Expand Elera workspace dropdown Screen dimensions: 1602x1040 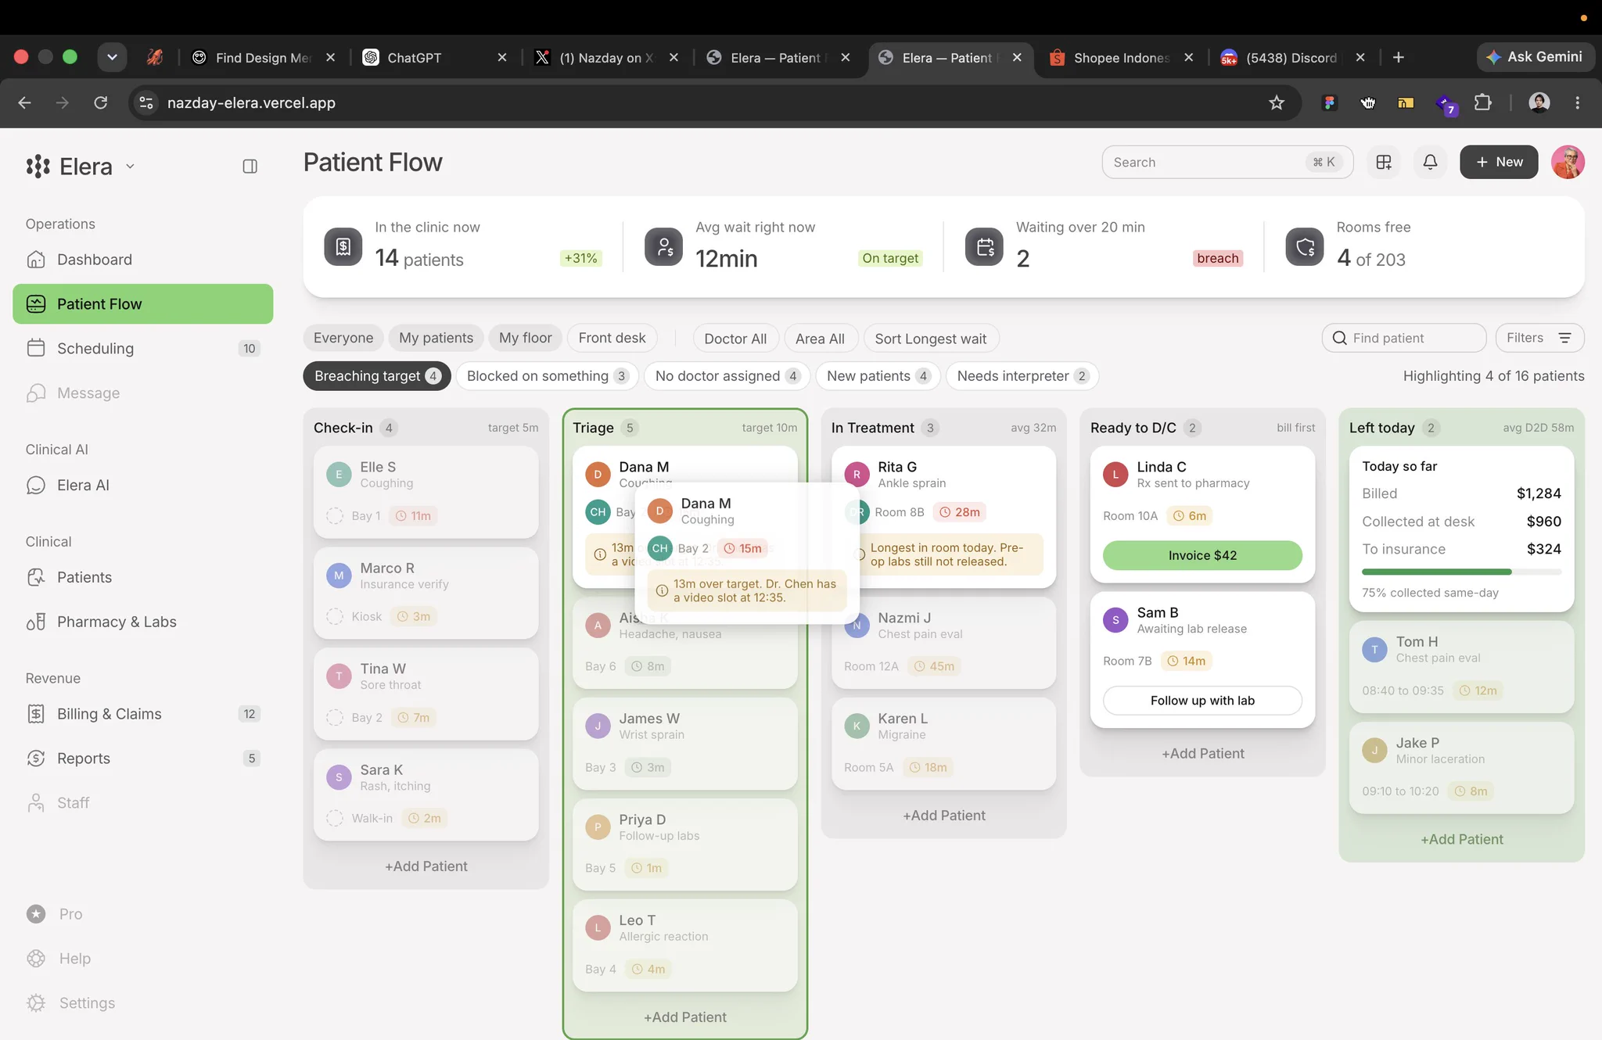(x=130, y=166)
